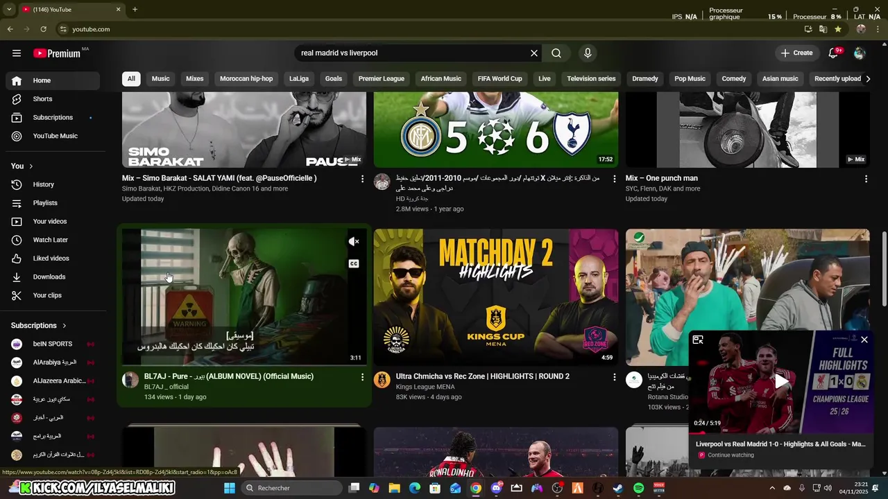Expand the Subscriptions section chevron
Image resolution: width=888 pixels, height=499 pixels.
click(65, 326)
